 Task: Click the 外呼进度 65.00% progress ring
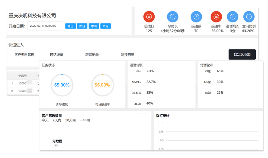[x=62, y=85]
